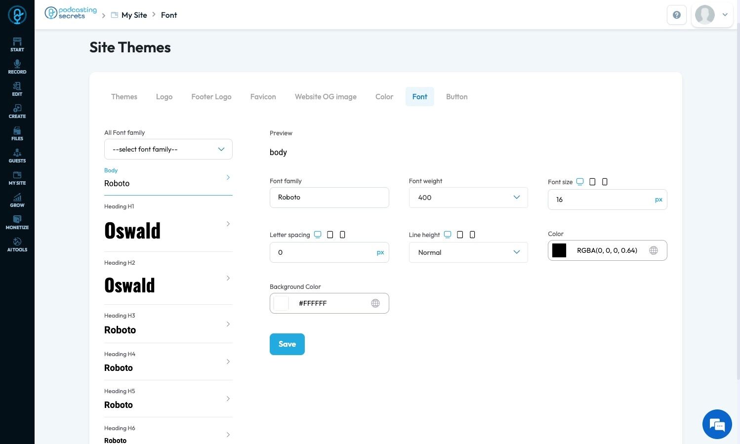Open AI TOOLS in the sidebar
The height and width of the screenshot is (444, 740).
coord(17,244)
